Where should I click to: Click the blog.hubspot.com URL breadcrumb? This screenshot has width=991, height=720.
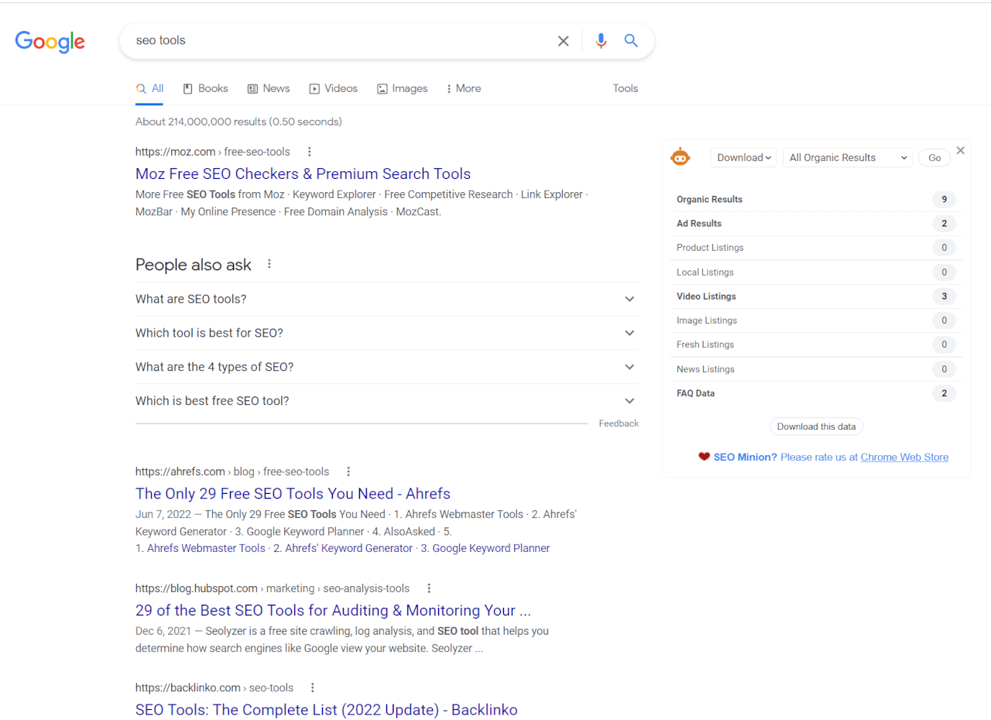coord(273,588)
